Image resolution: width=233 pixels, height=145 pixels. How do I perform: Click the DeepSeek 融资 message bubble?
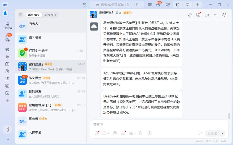click(x=142, y=104)
